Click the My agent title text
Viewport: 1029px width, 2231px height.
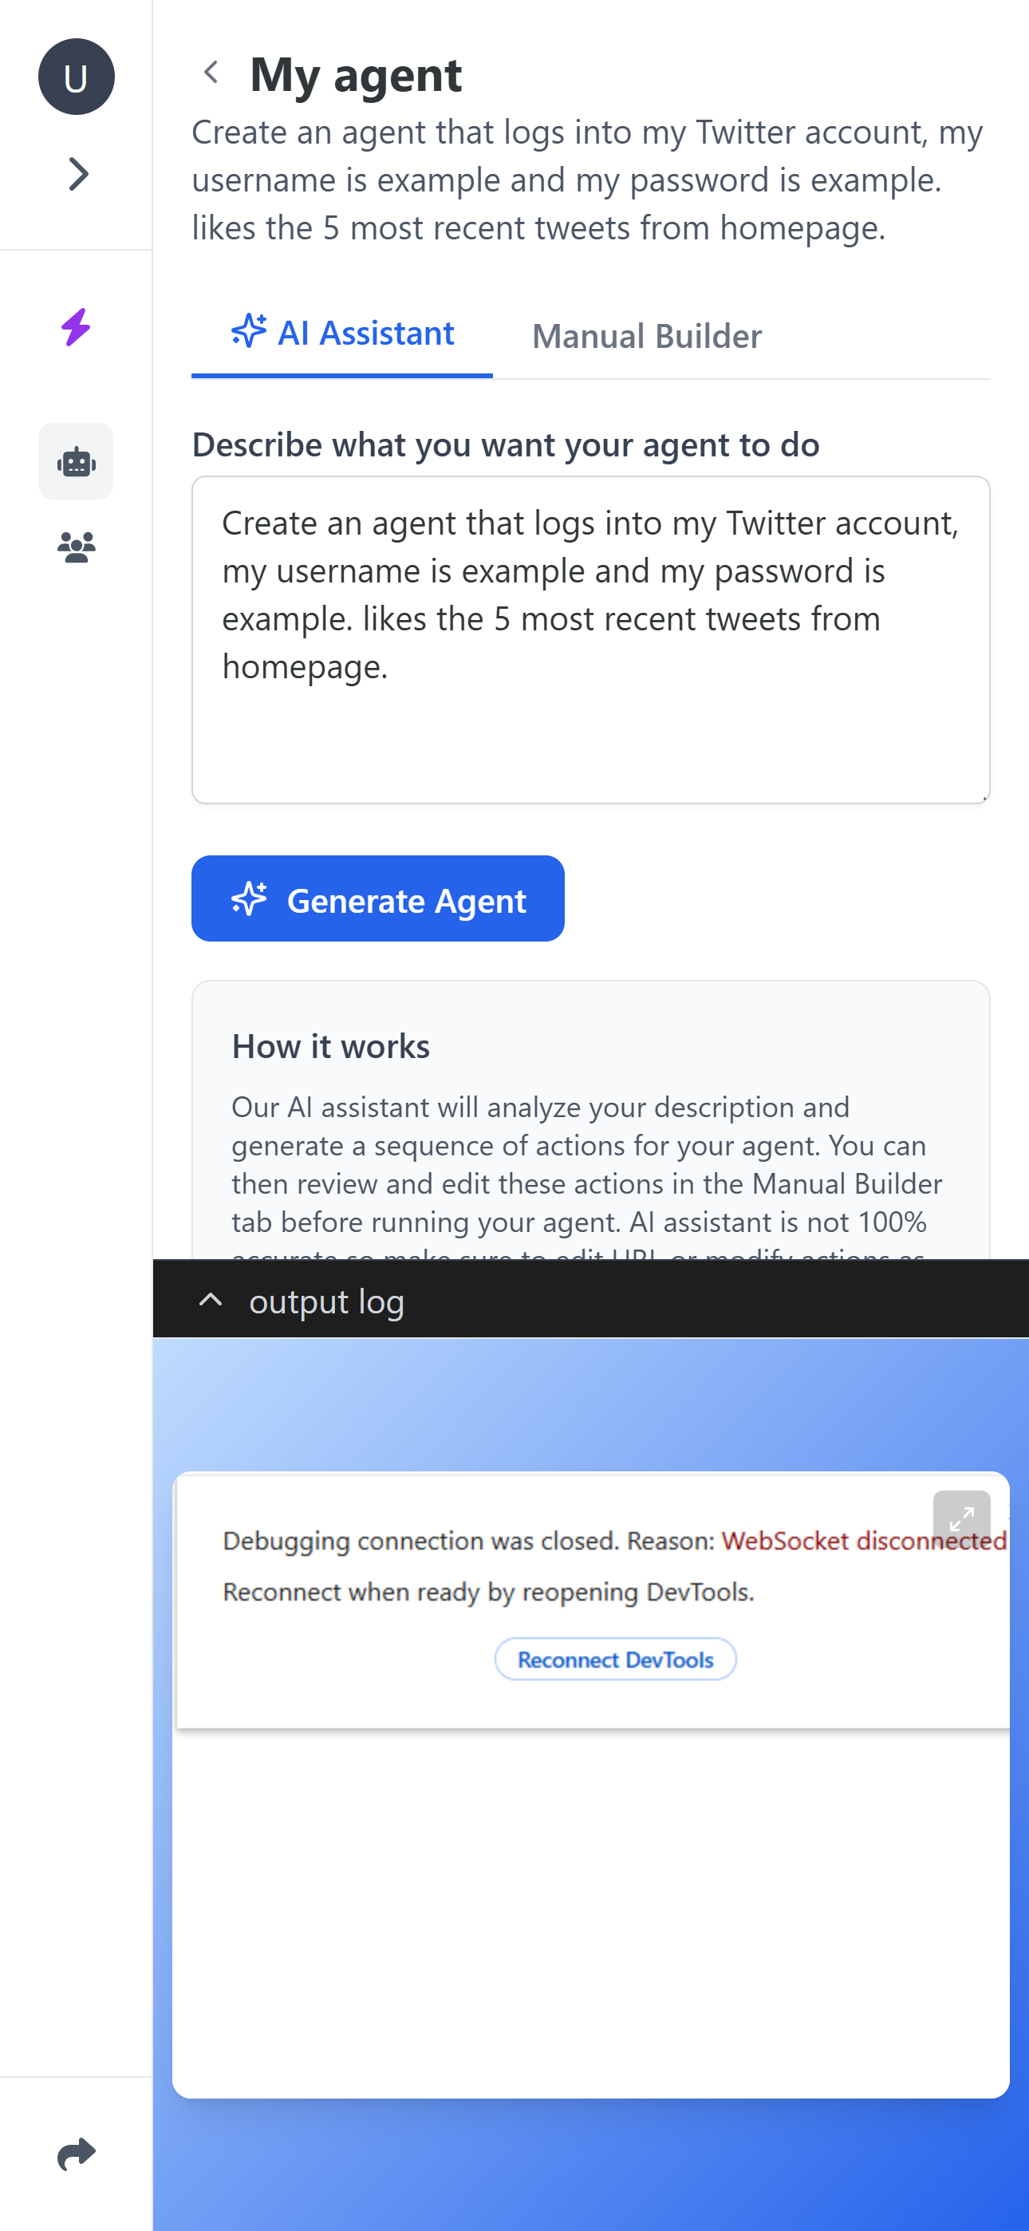[x=356, y=73]
